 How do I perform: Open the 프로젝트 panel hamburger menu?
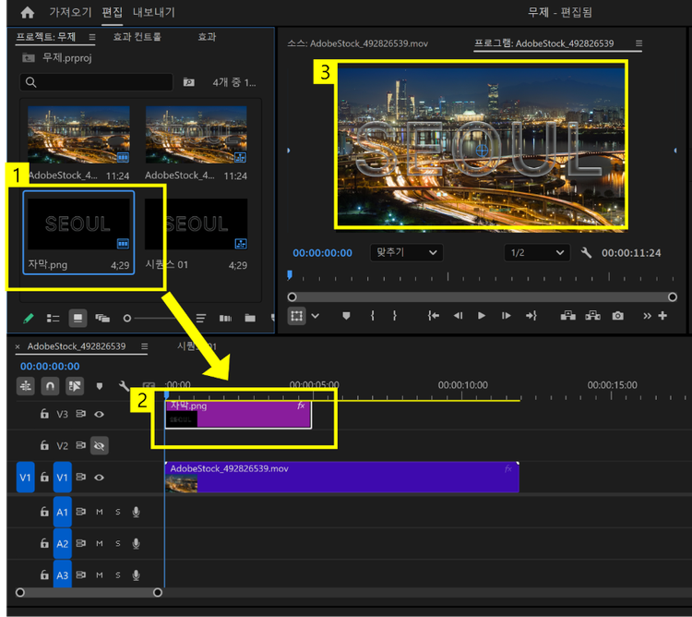(x=91, y=37)
